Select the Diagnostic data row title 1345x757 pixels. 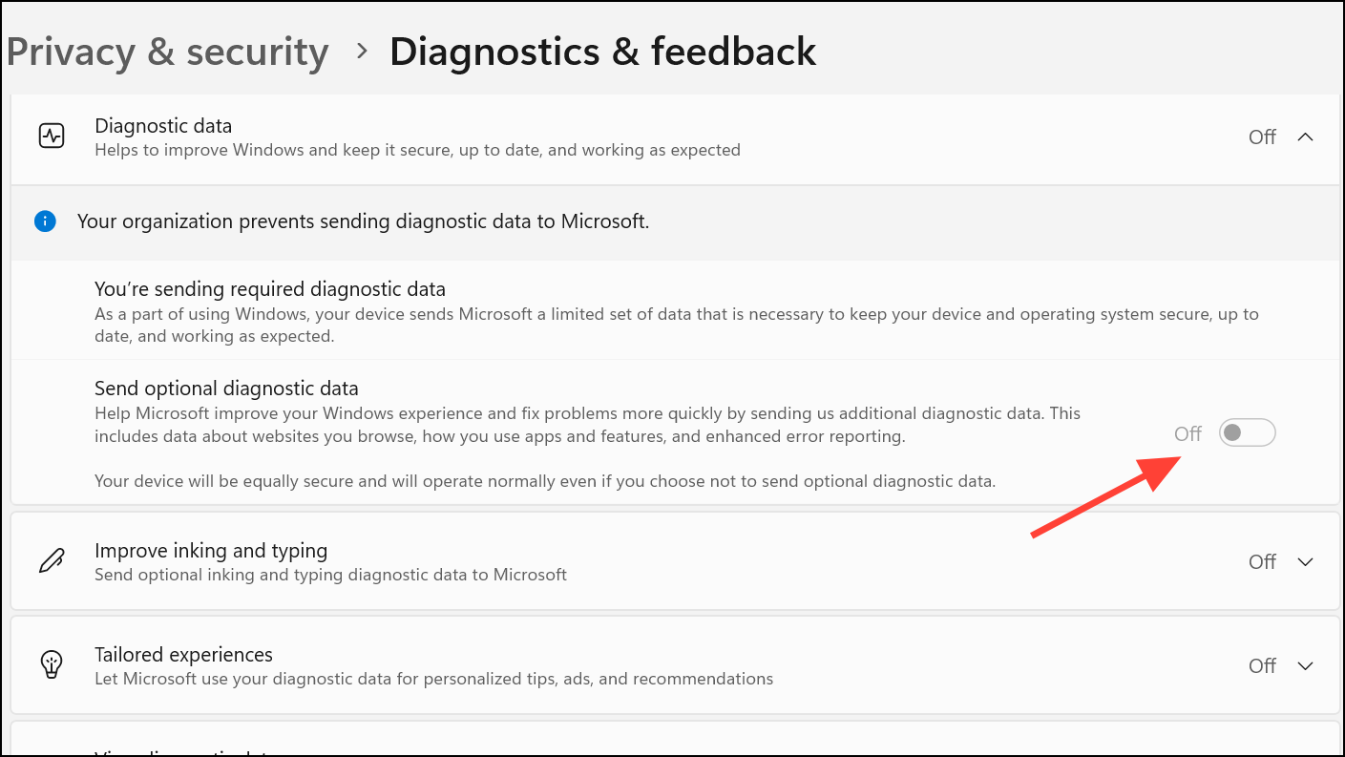163,126
